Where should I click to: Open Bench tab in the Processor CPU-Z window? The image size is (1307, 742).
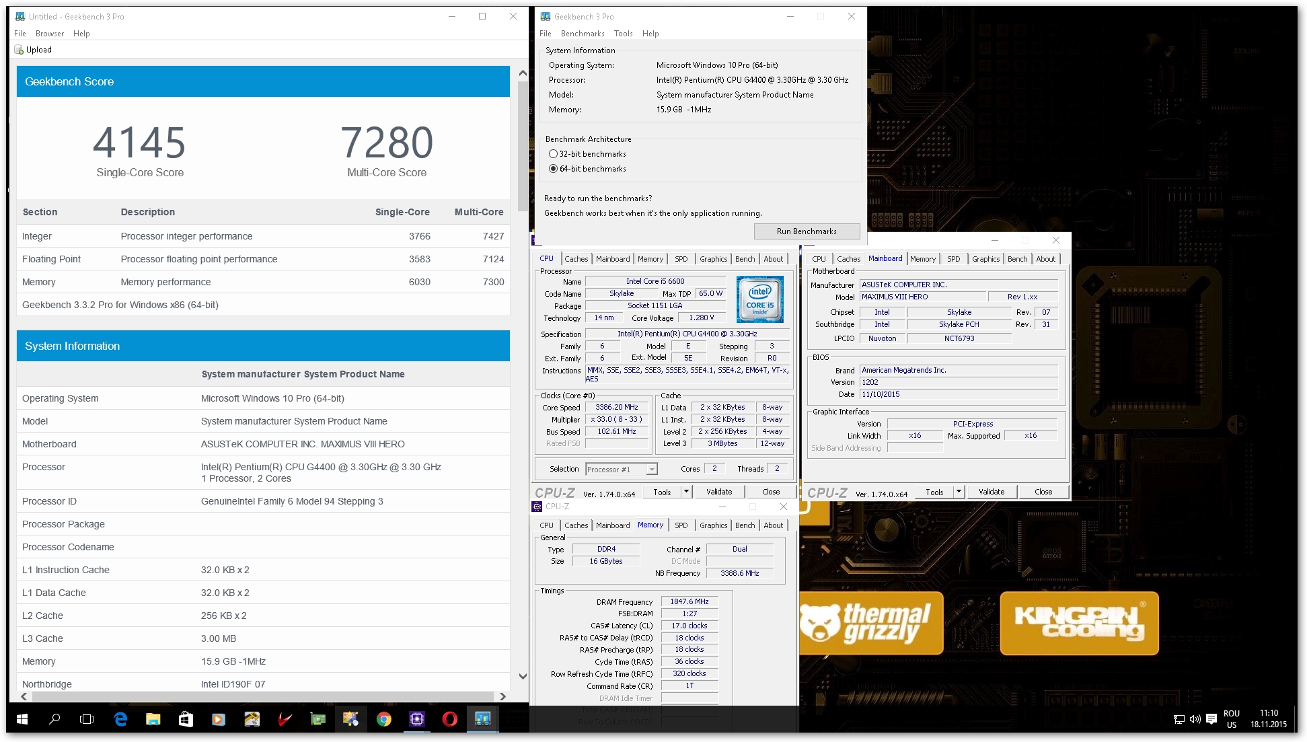tap(745, 259)
